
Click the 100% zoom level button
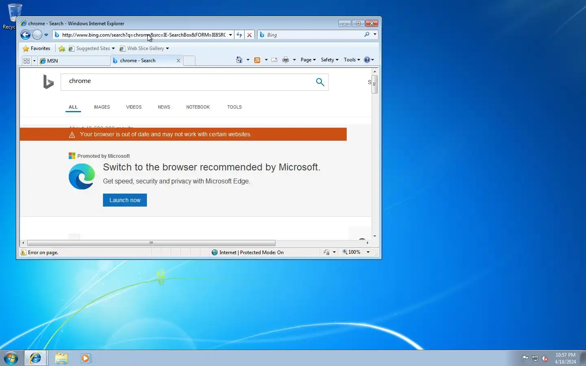point(352,252)
